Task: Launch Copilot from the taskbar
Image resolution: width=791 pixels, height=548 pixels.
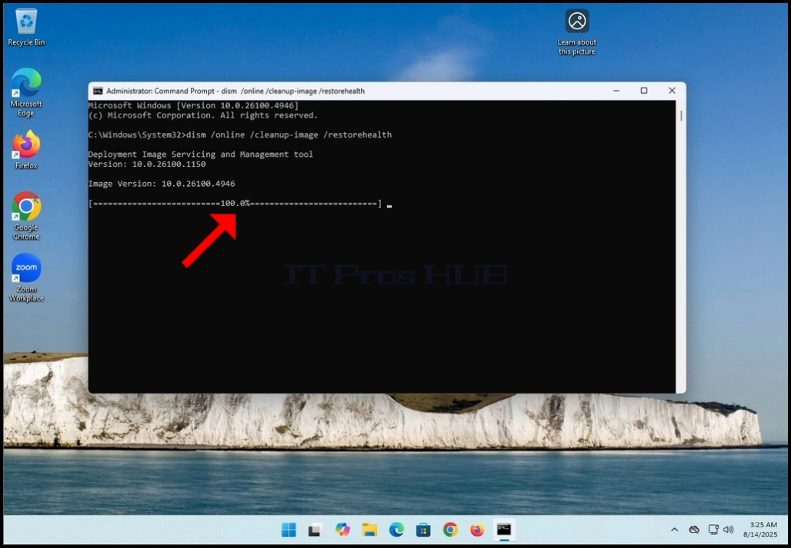Action: point(342,530)
